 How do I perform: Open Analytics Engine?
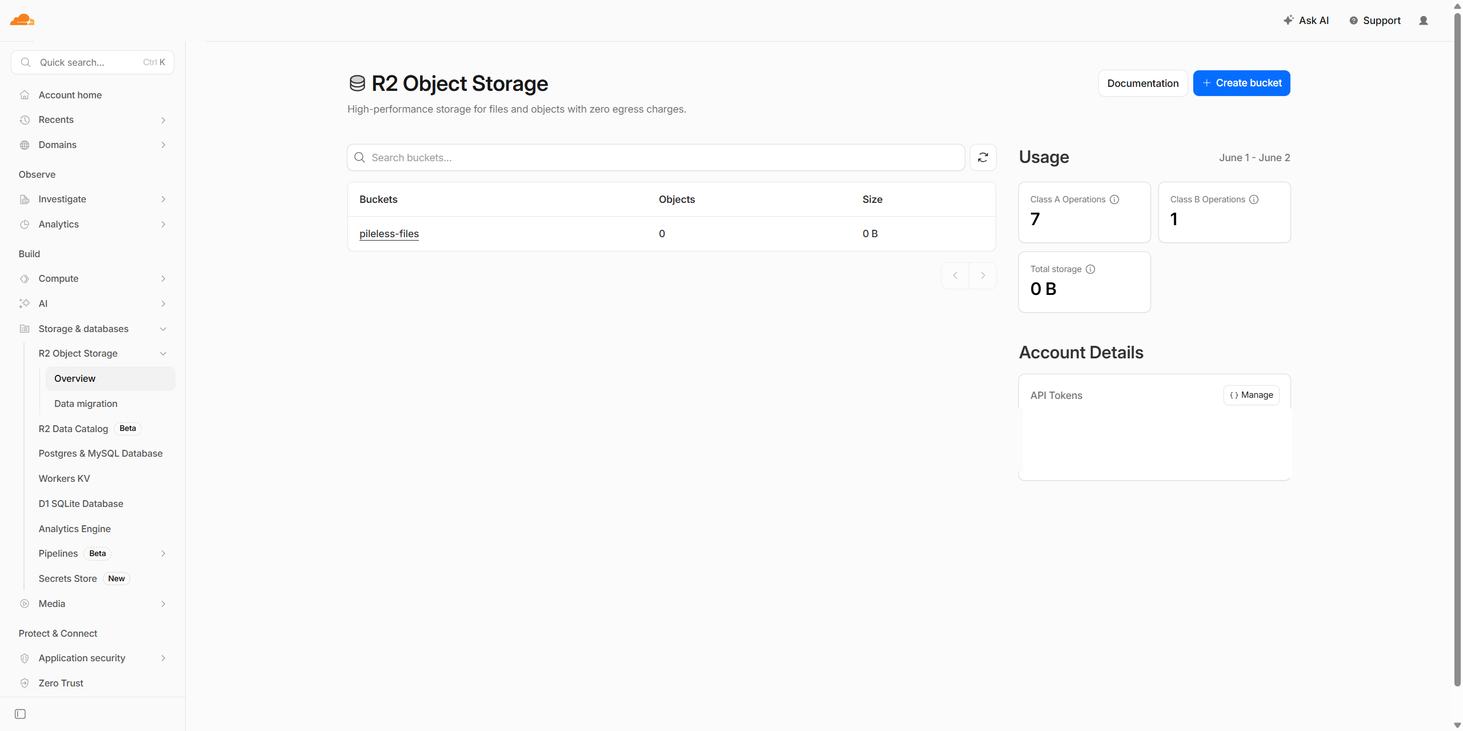pos(74,529)
